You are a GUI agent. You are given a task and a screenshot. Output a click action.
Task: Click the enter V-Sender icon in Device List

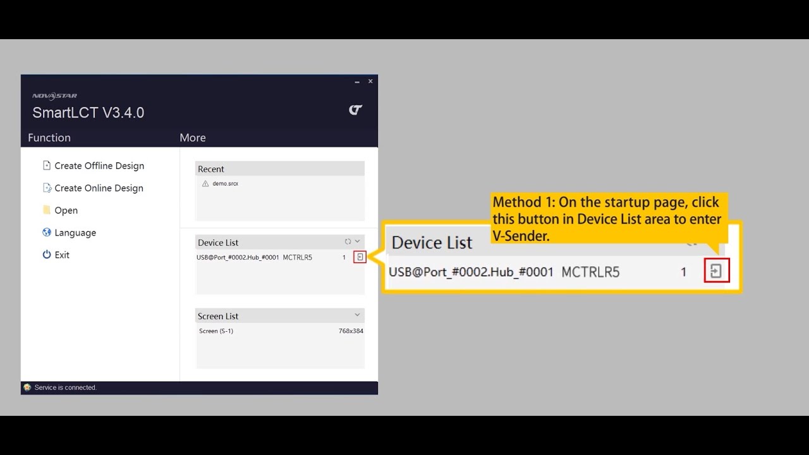tap(360, 257)
